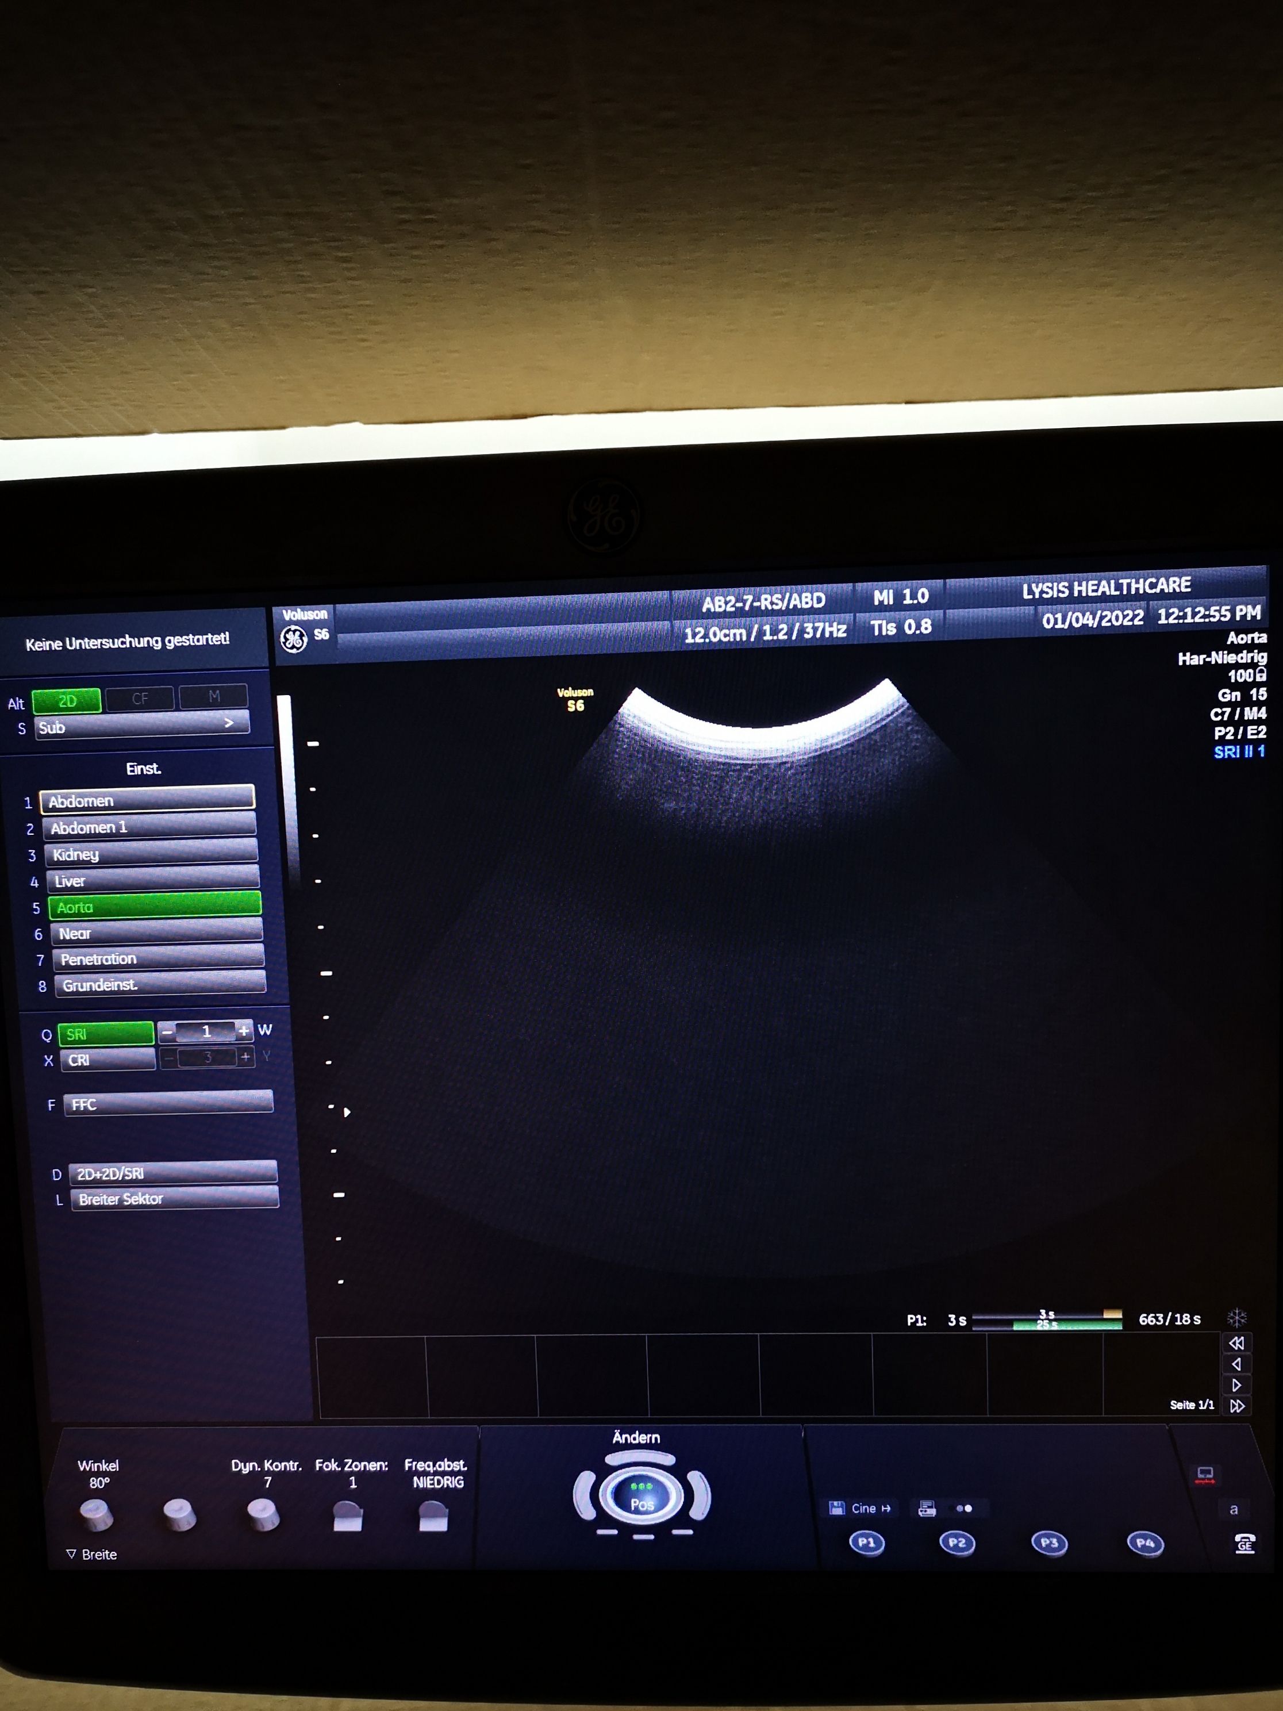
Task: Go to previous clipboard page arrow
Action: tap(1236, 1364)
